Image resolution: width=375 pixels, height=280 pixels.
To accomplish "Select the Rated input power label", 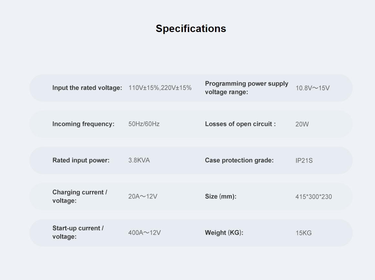I will [x=81, y=160].
